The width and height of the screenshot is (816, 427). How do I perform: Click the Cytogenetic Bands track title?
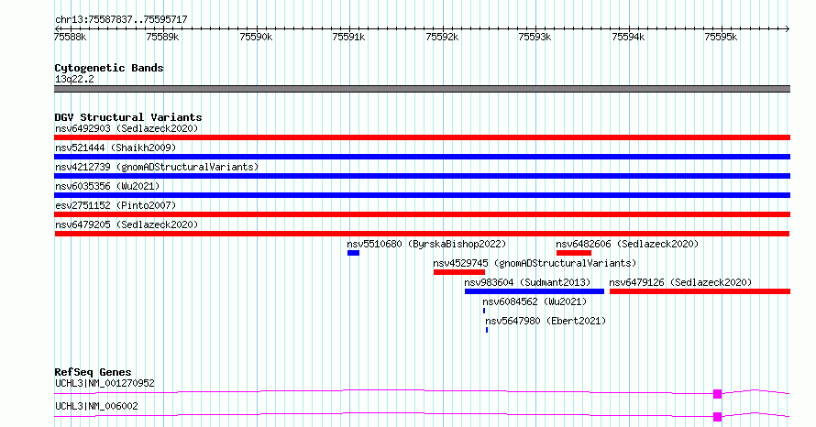[109, 68]
